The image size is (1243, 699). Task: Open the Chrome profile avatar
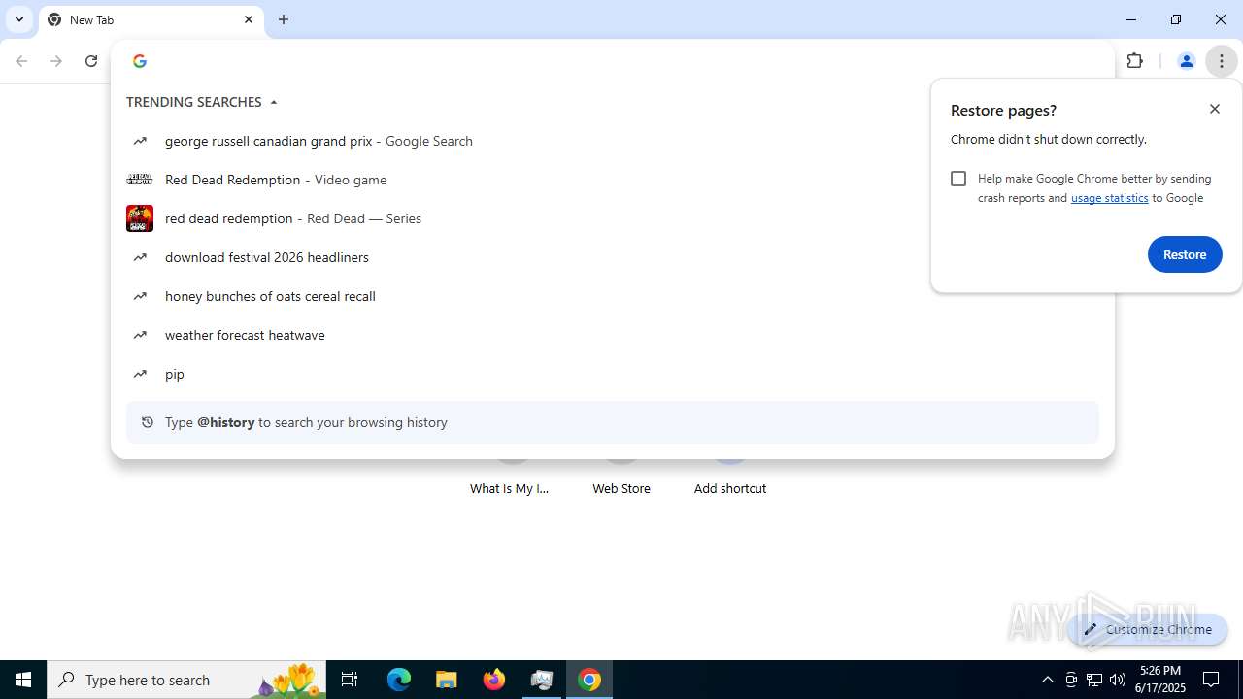pos(1186,61)
